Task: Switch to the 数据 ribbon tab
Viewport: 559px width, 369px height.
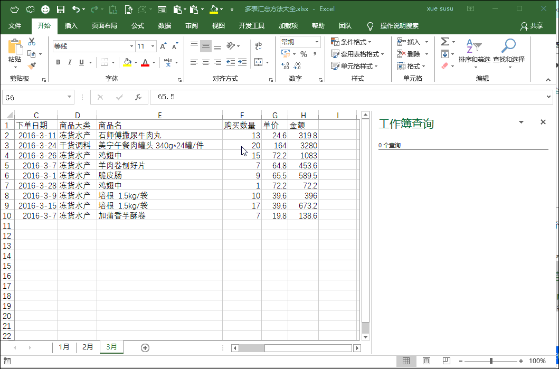Action: (x=165, y=26)
